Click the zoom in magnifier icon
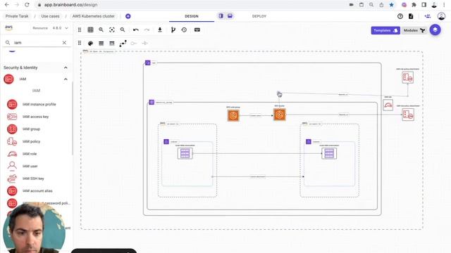This screenshot has width=451, height=253. pyautogui.click(x=101, y=30)
